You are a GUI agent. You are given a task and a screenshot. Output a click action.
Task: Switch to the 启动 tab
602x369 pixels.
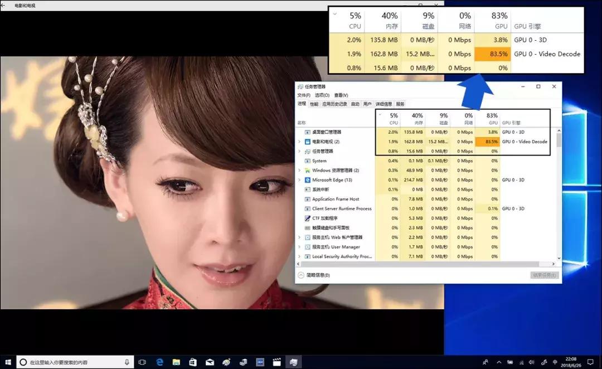355,104
